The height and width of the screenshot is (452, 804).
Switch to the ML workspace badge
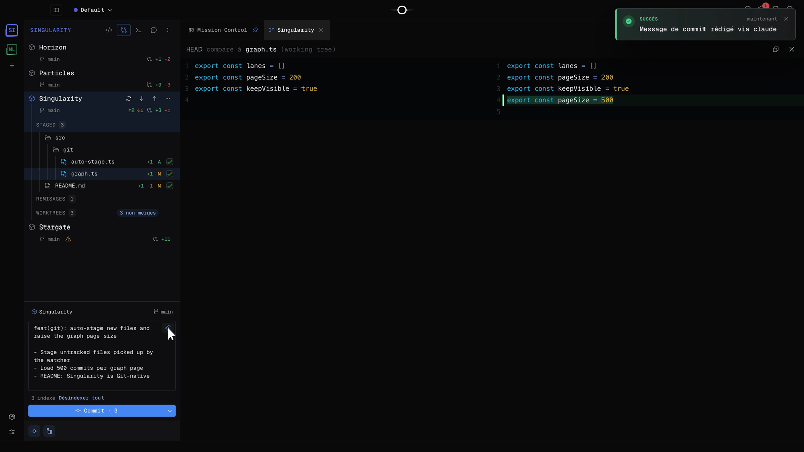click(x=12, y=49)
